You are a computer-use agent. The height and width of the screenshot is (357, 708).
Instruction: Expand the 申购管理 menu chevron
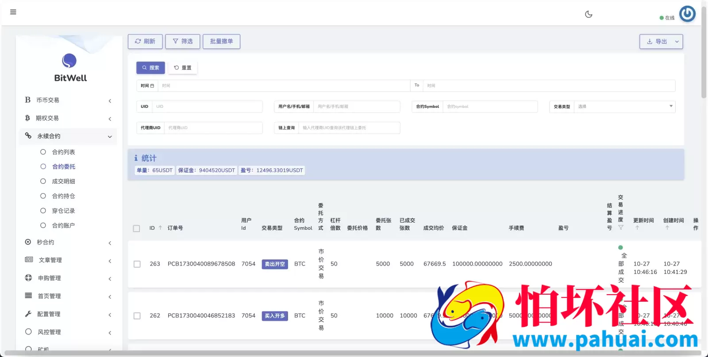(x=110, y=279)
